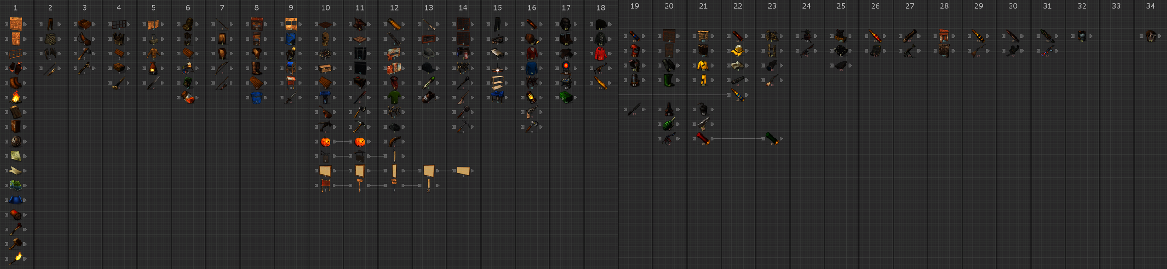Choose the auto turret icon in column 24

(x=806, y=36)
